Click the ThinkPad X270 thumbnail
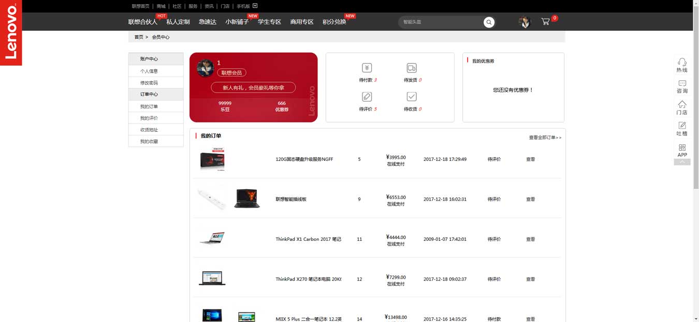This screenshot has height=322, width=699. (x=212, y=278)
